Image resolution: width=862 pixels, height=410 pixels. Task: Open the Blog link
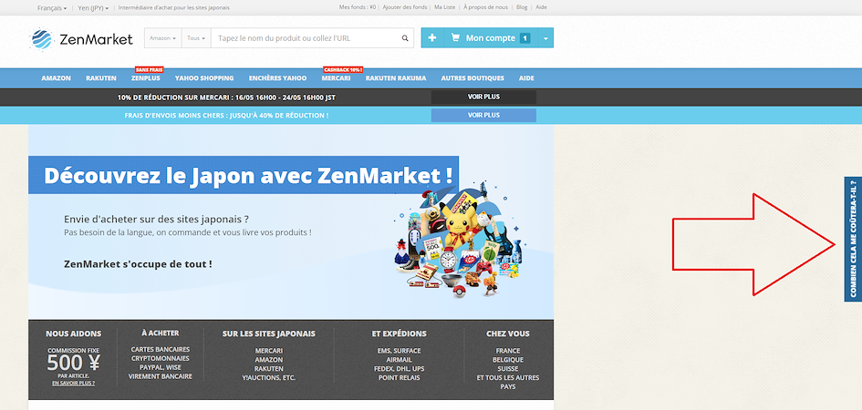coord(522,7)
